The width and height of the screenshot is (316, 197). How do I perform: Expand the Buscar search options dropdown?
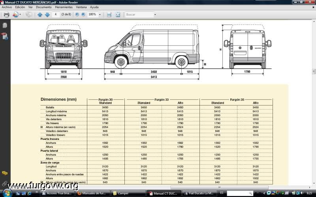pyautogui.click(x=155, y=15)
